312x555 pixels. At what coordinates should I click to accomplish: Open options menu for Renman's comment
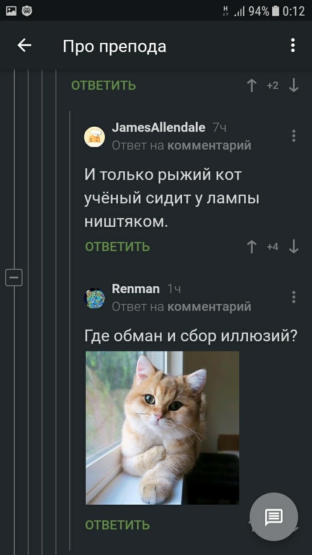[x=294, y=297]
